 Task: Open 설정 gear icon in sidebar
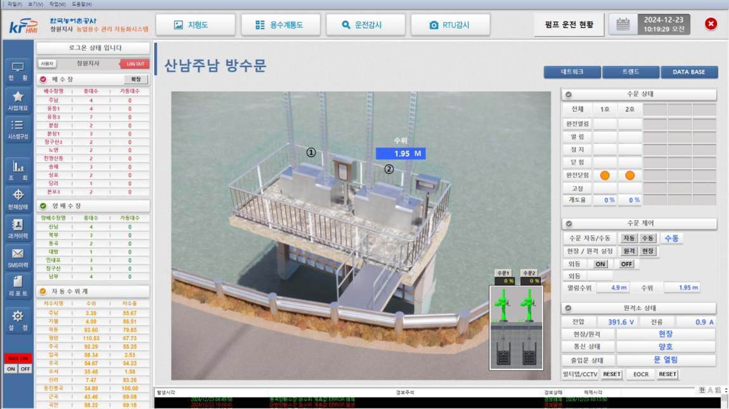coord(18,320)
